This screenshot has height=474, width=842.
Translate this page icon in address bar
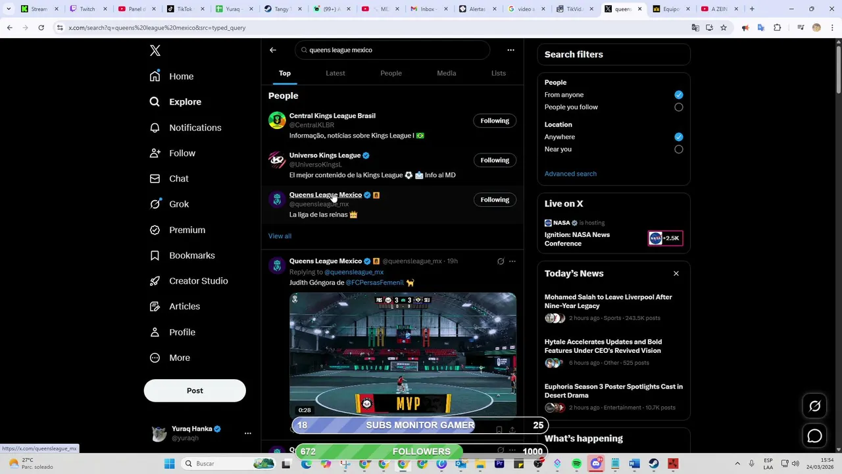[x=695, y=28]
